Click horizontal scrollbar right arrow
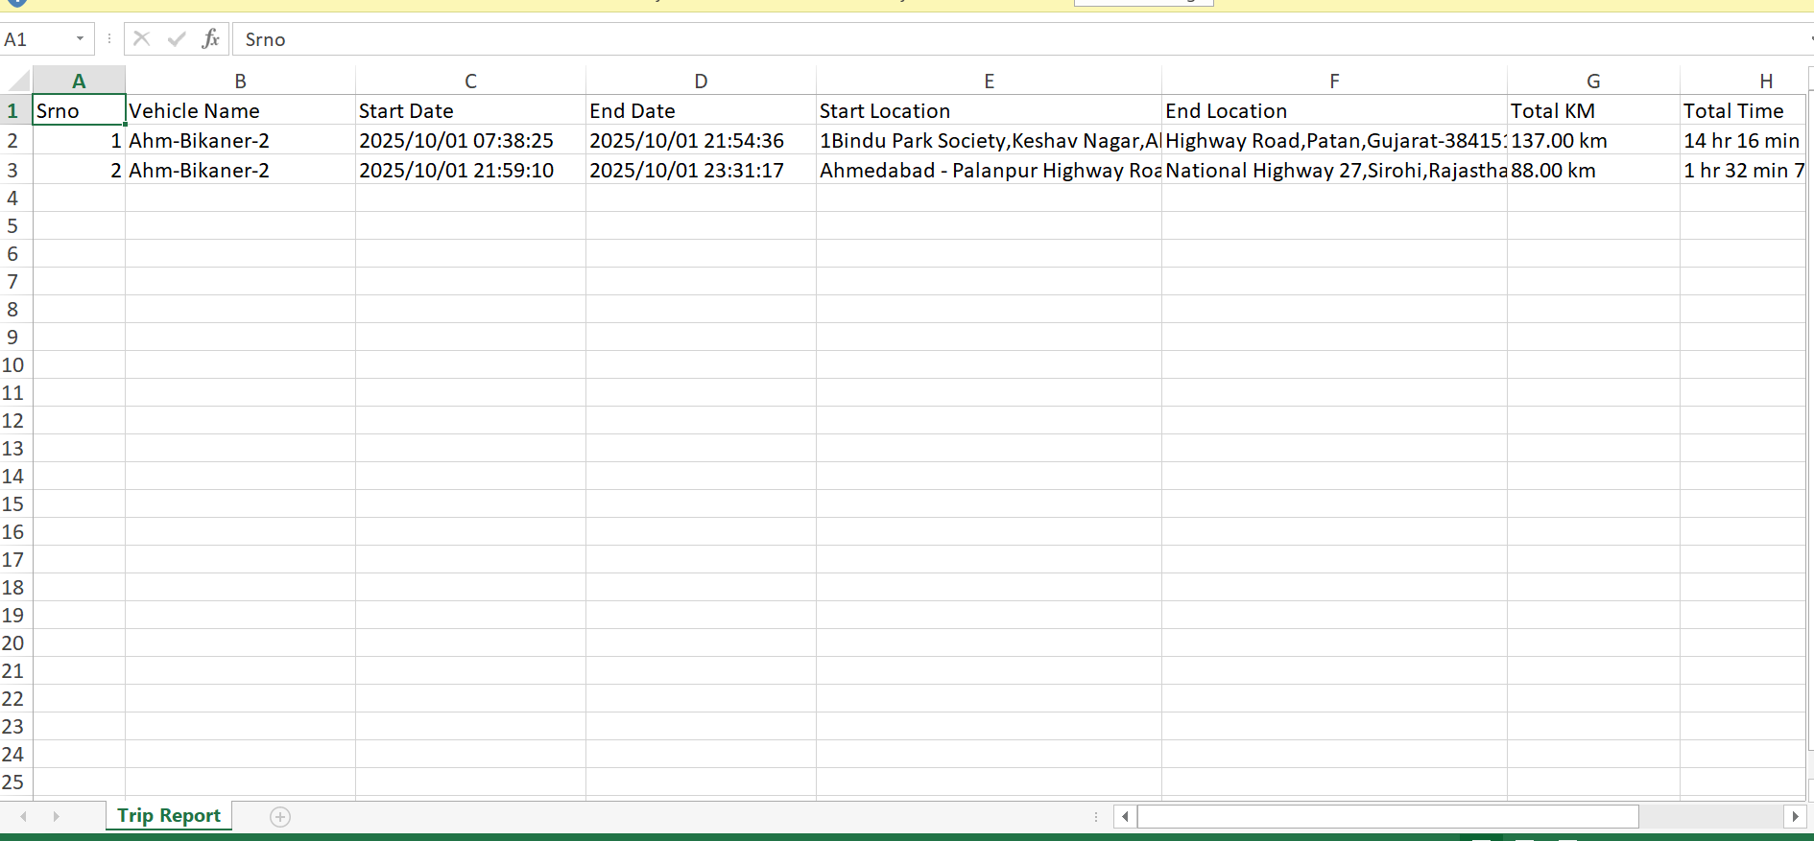Viewport: 1814px width, 841px height. (x=1794, y=816)
